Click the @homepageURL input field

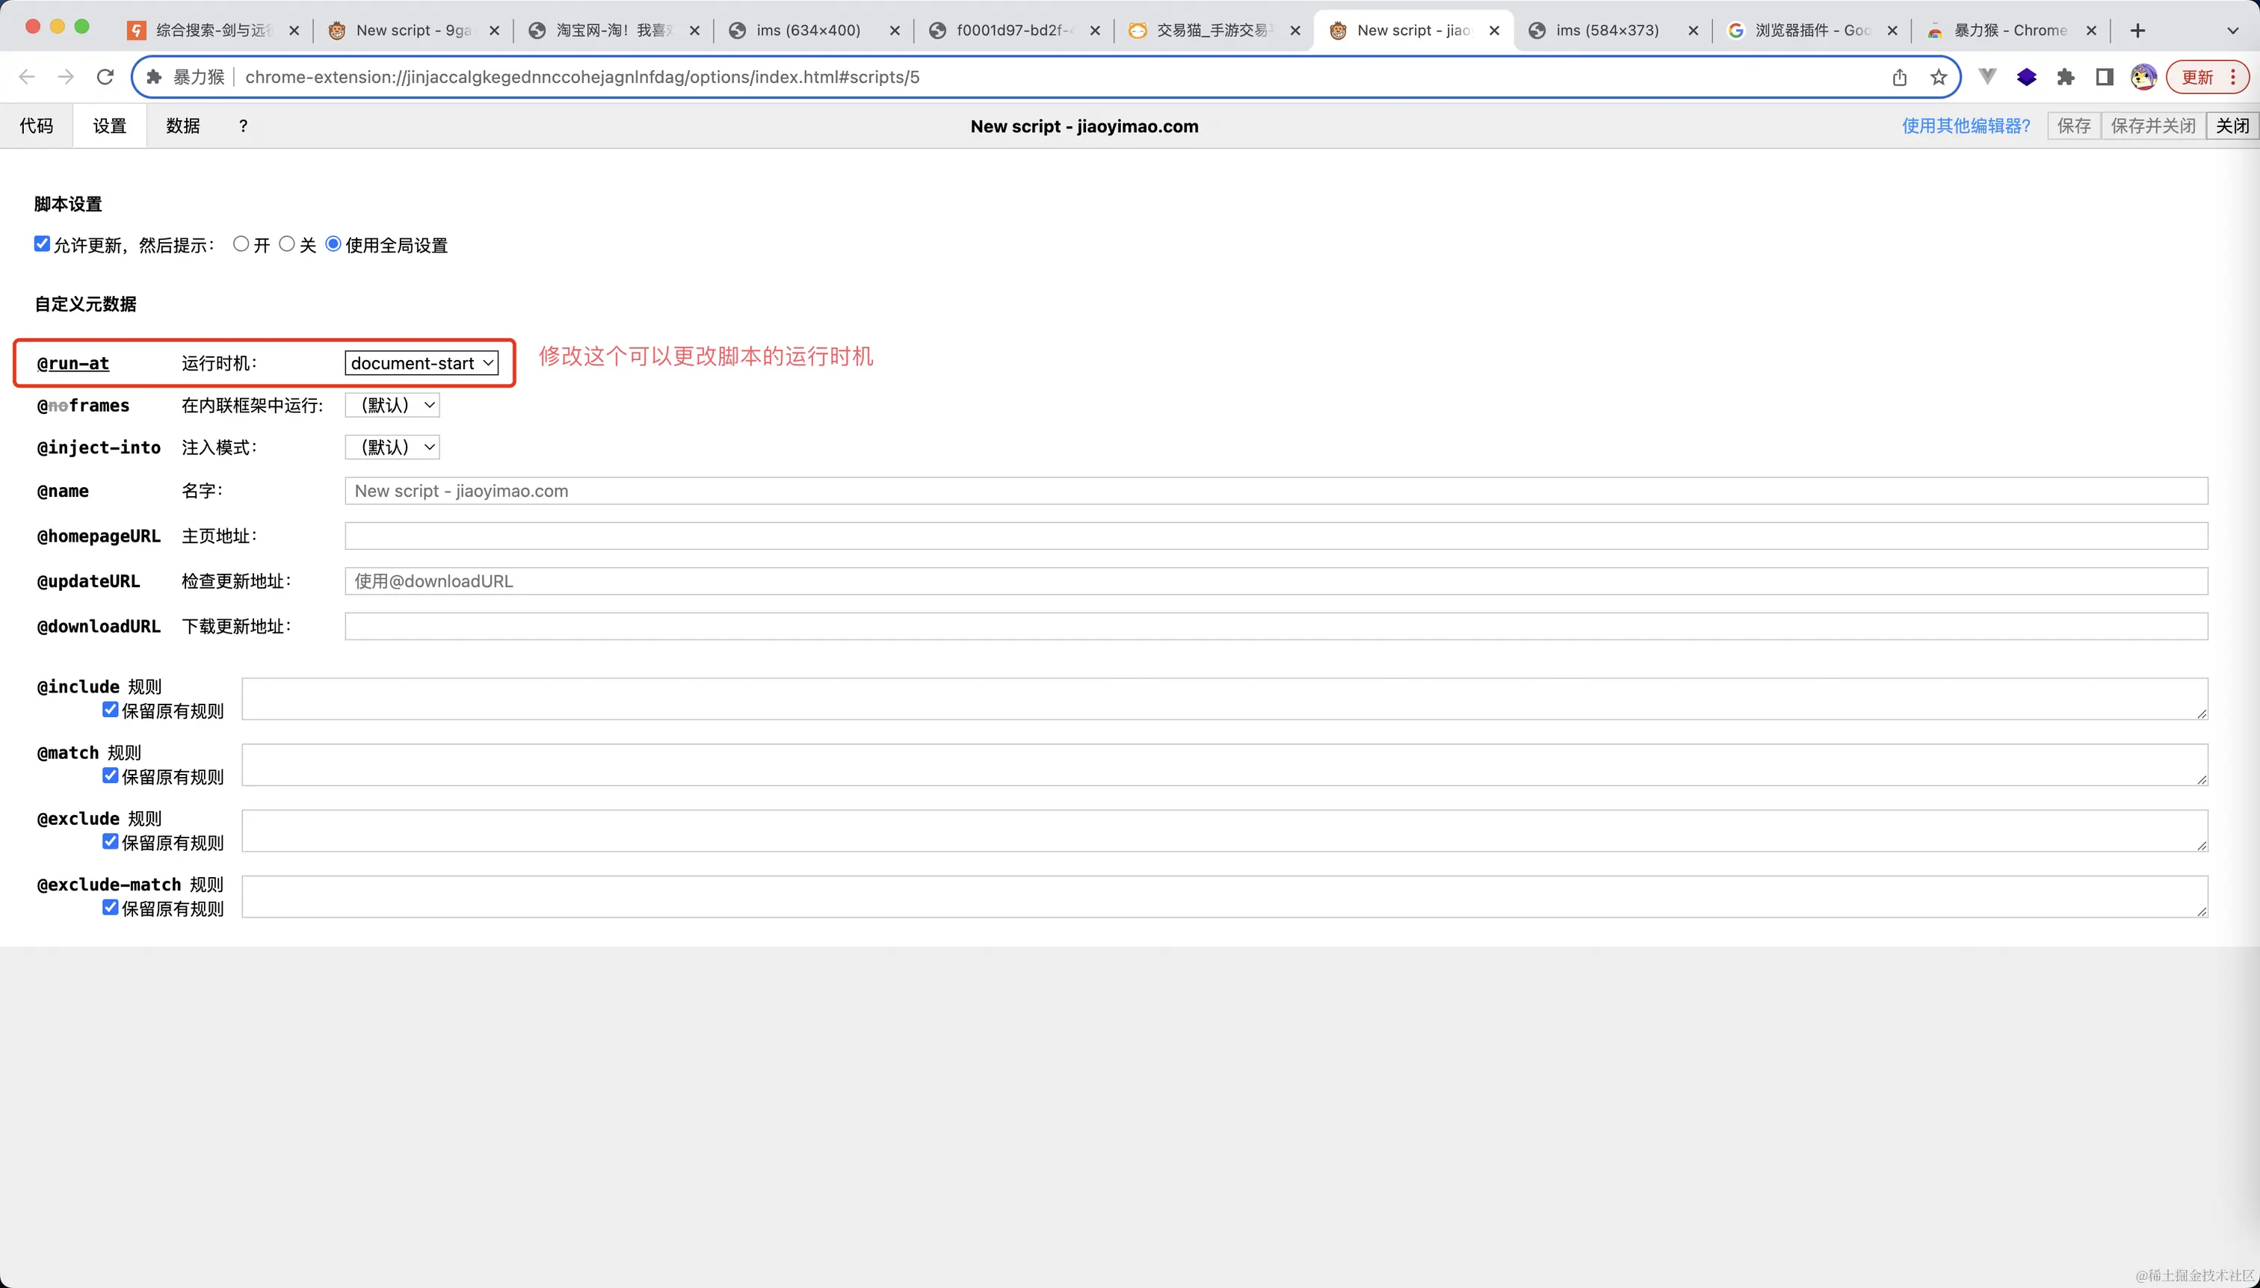click(1275, 536)
